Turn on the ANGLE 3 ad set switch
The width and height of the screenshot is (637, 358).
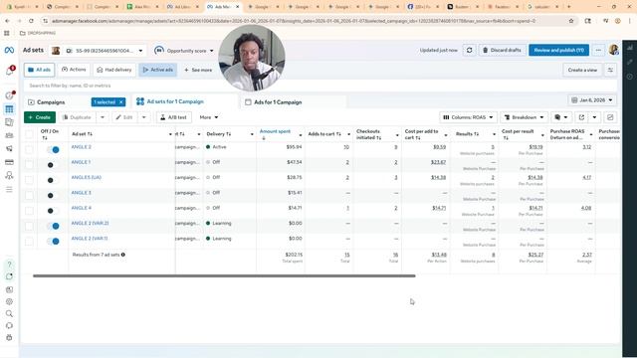[53, 195]
